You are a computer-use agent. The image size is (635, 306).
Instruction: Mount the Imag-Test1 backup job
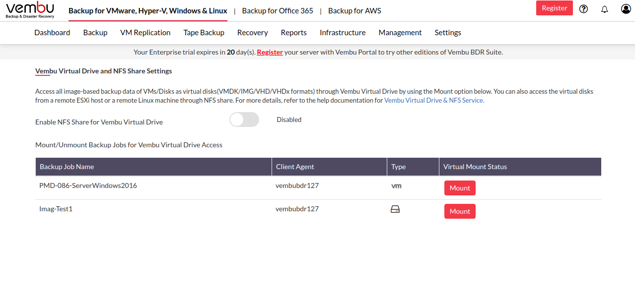(460, 211)
